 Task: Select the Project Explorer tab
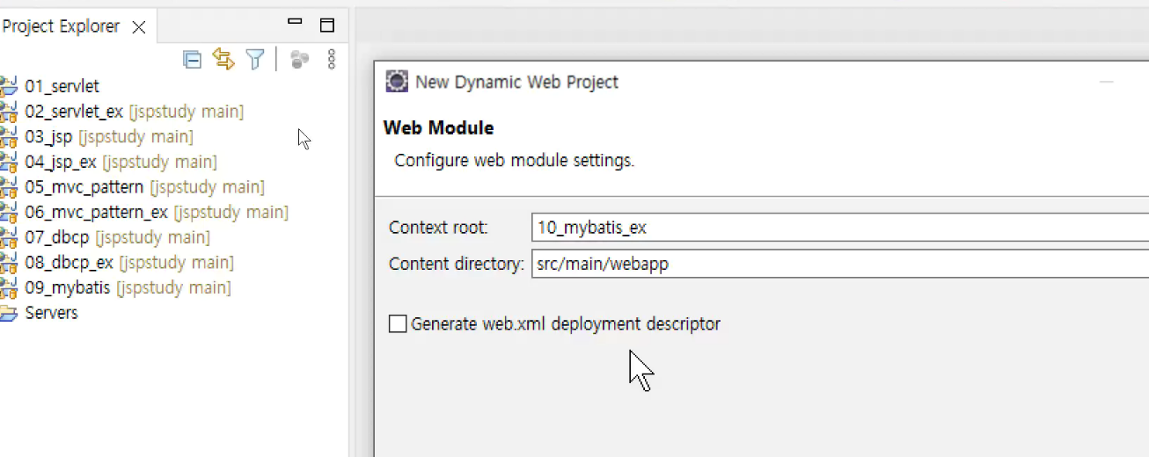pyautogui.click(x=61, y=26)
